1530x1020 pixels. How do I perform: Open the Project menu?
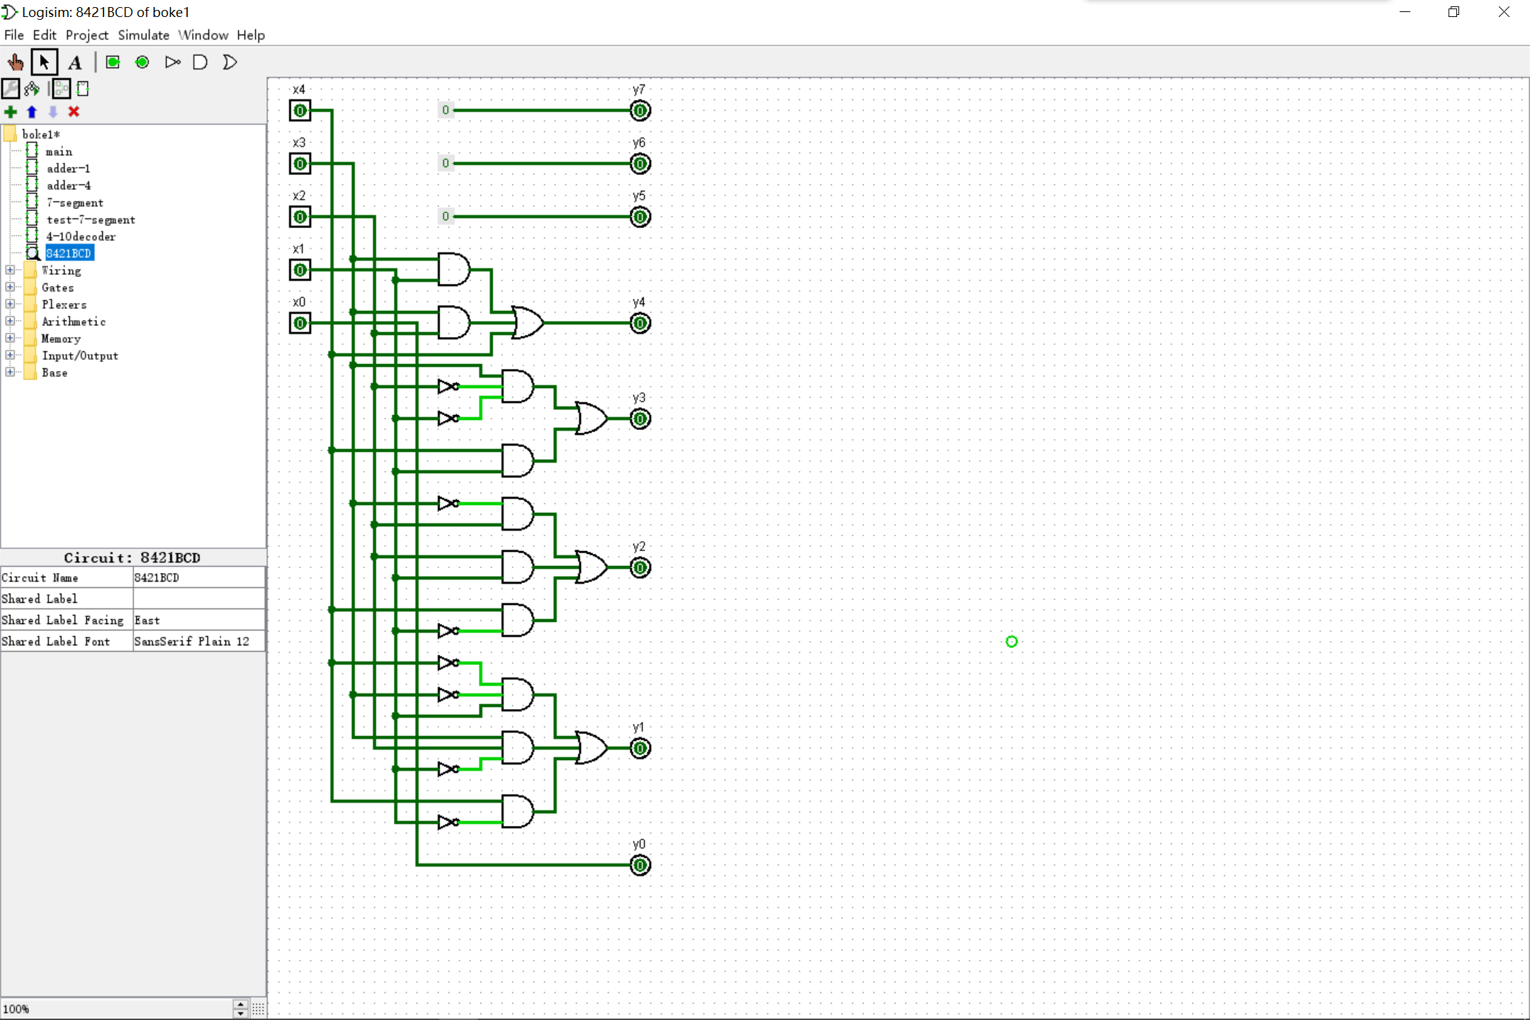click(x=86, y=35)
